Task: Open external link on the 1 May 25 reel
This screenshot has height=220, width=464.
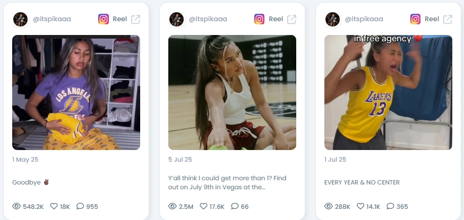Action: (135, 19)
